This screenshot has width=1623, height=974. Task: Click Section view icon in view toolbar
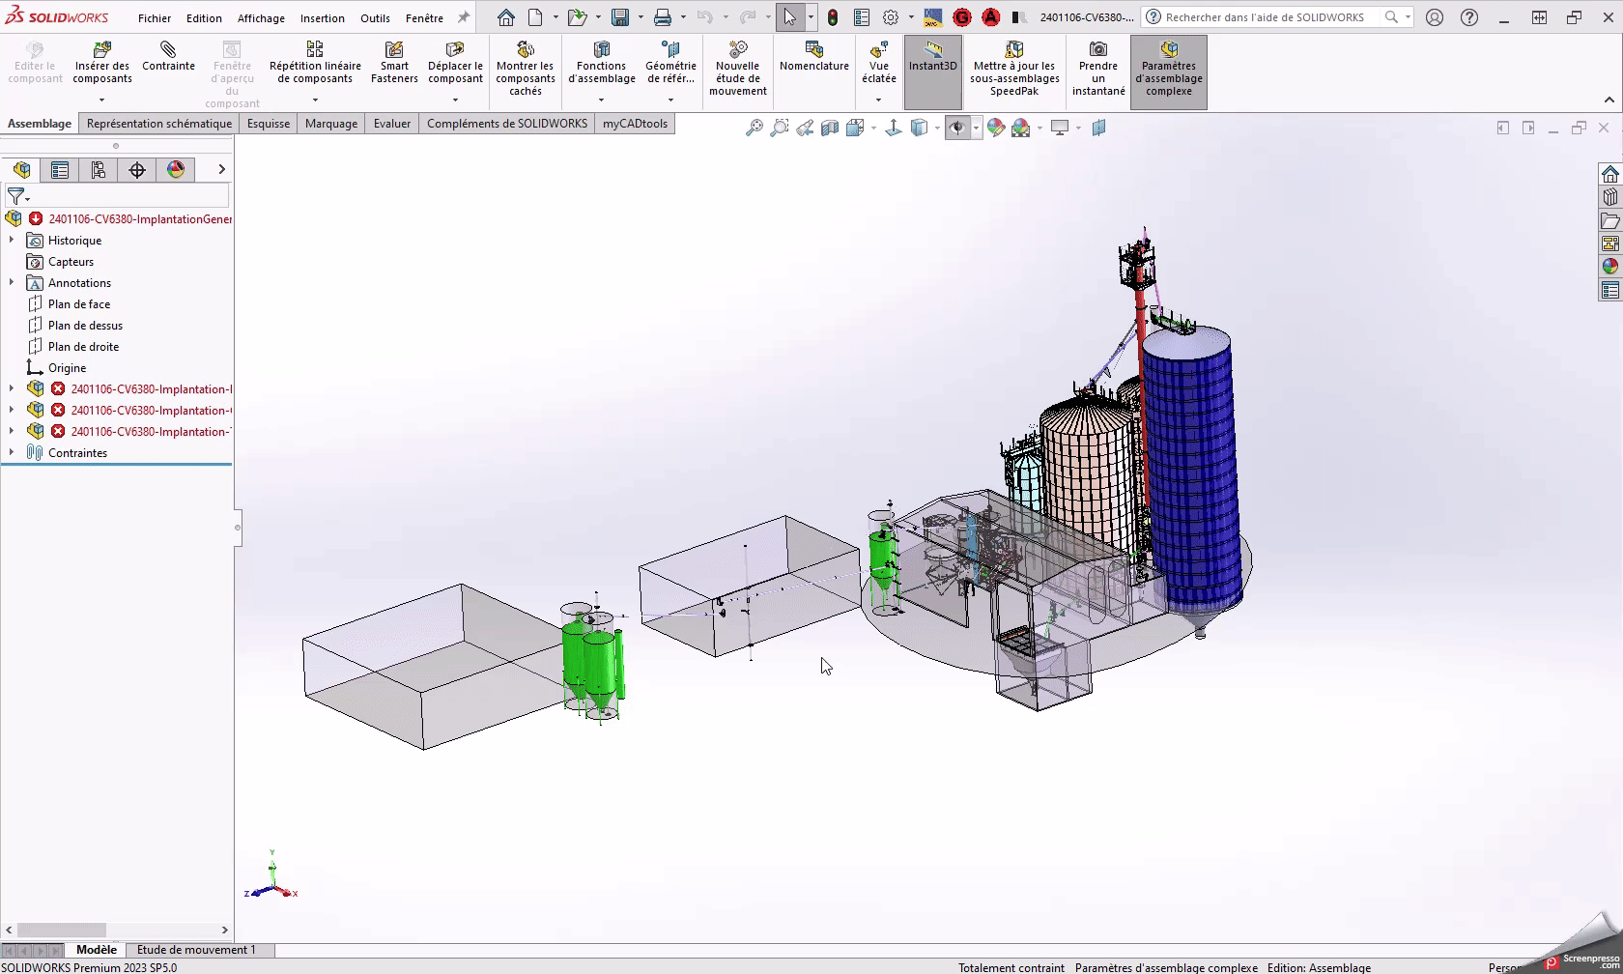click(830, 128)
